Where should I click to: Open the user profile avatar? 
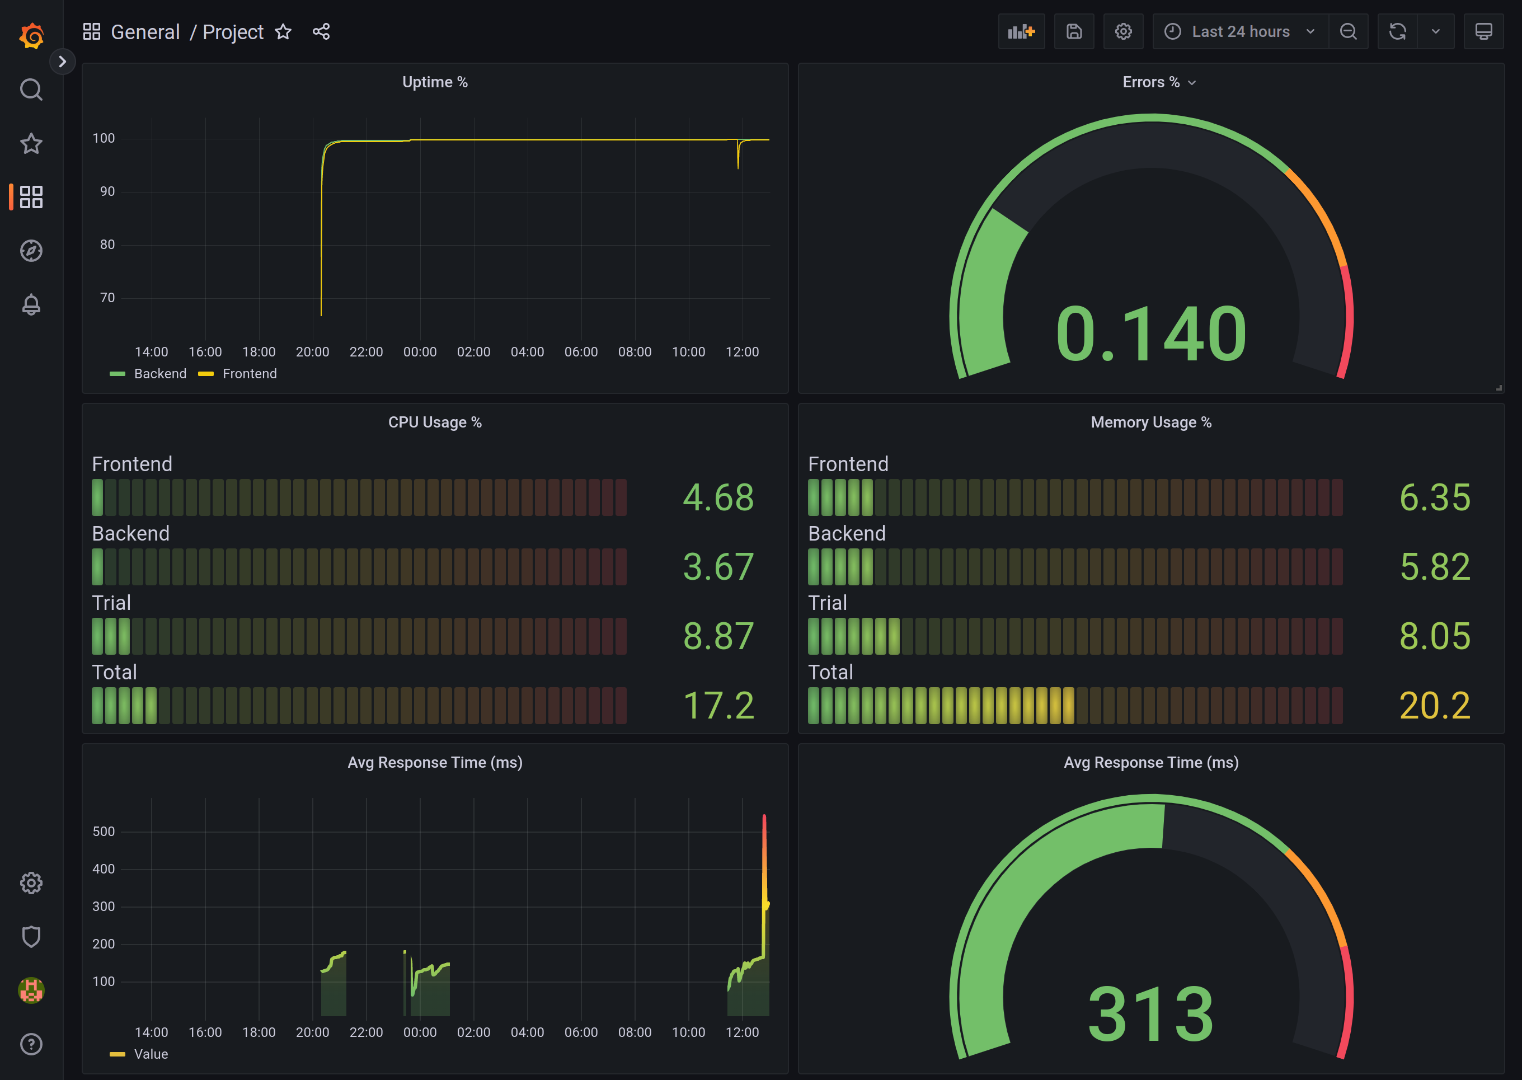31,990
